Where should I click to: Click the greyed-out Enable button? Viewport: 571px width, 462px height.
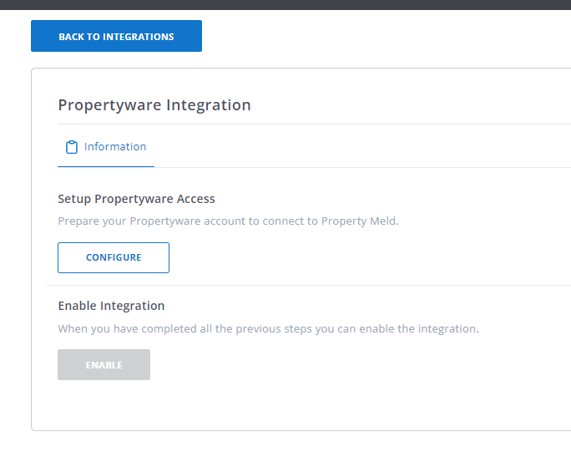[104, 365]
